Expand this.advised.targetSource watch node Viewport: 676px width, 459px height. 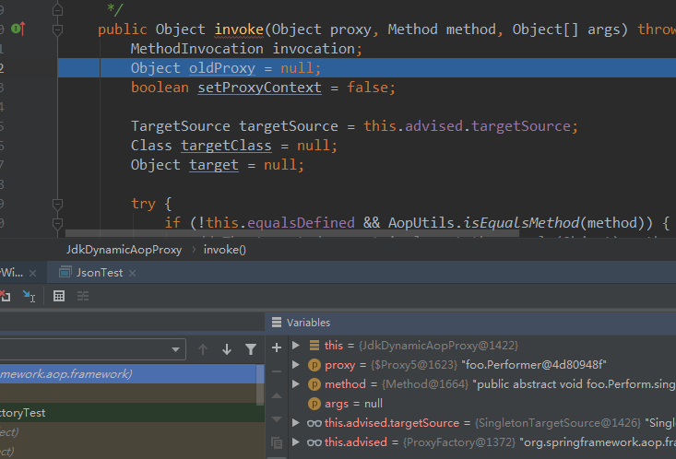296,423
